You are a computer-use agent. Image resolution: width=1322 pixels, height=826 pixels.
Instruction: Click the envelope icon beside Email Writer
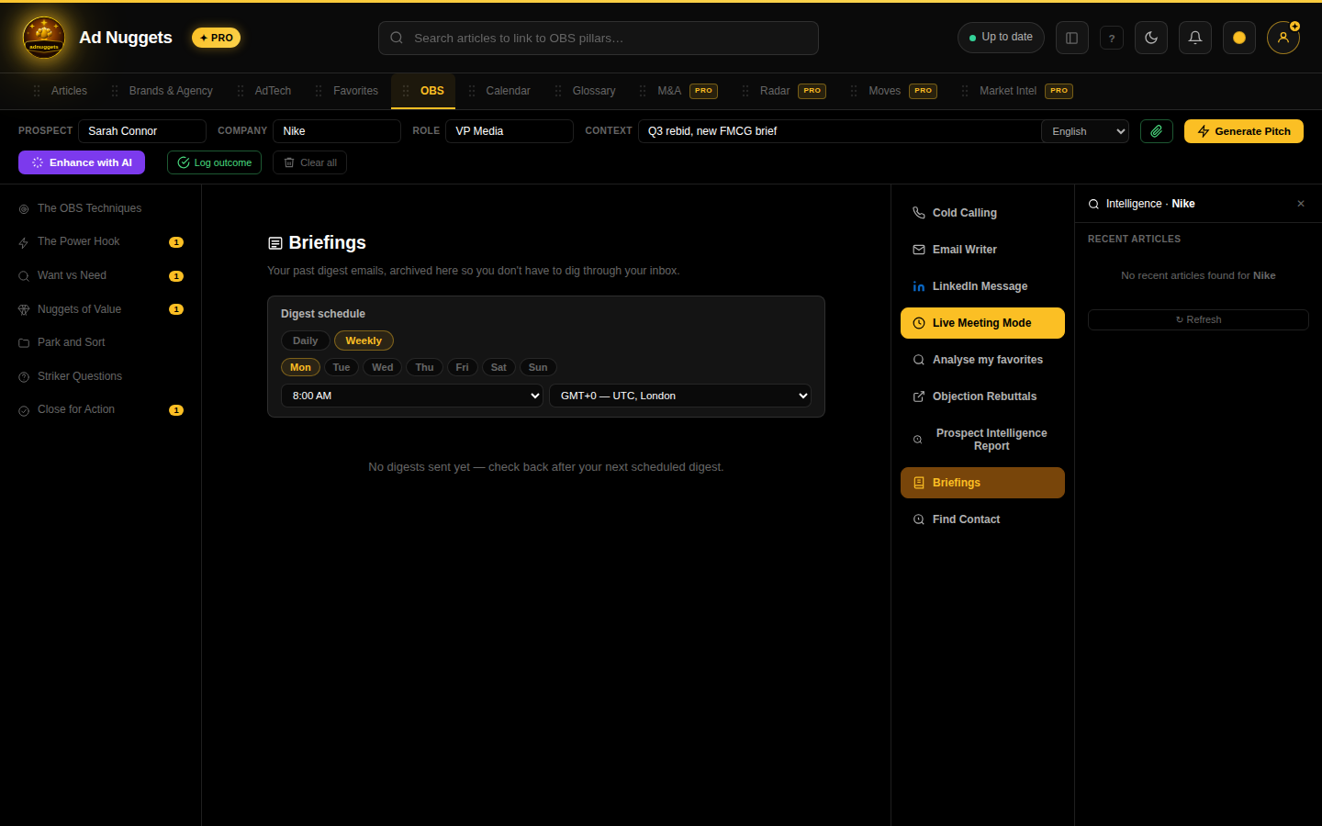pyautogui.click(x=919, y=250)
